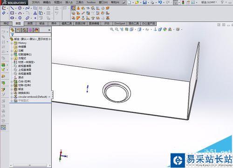Click the Previous View icon
This screenshot has height=168, width=233.
(x=122, y=29)
